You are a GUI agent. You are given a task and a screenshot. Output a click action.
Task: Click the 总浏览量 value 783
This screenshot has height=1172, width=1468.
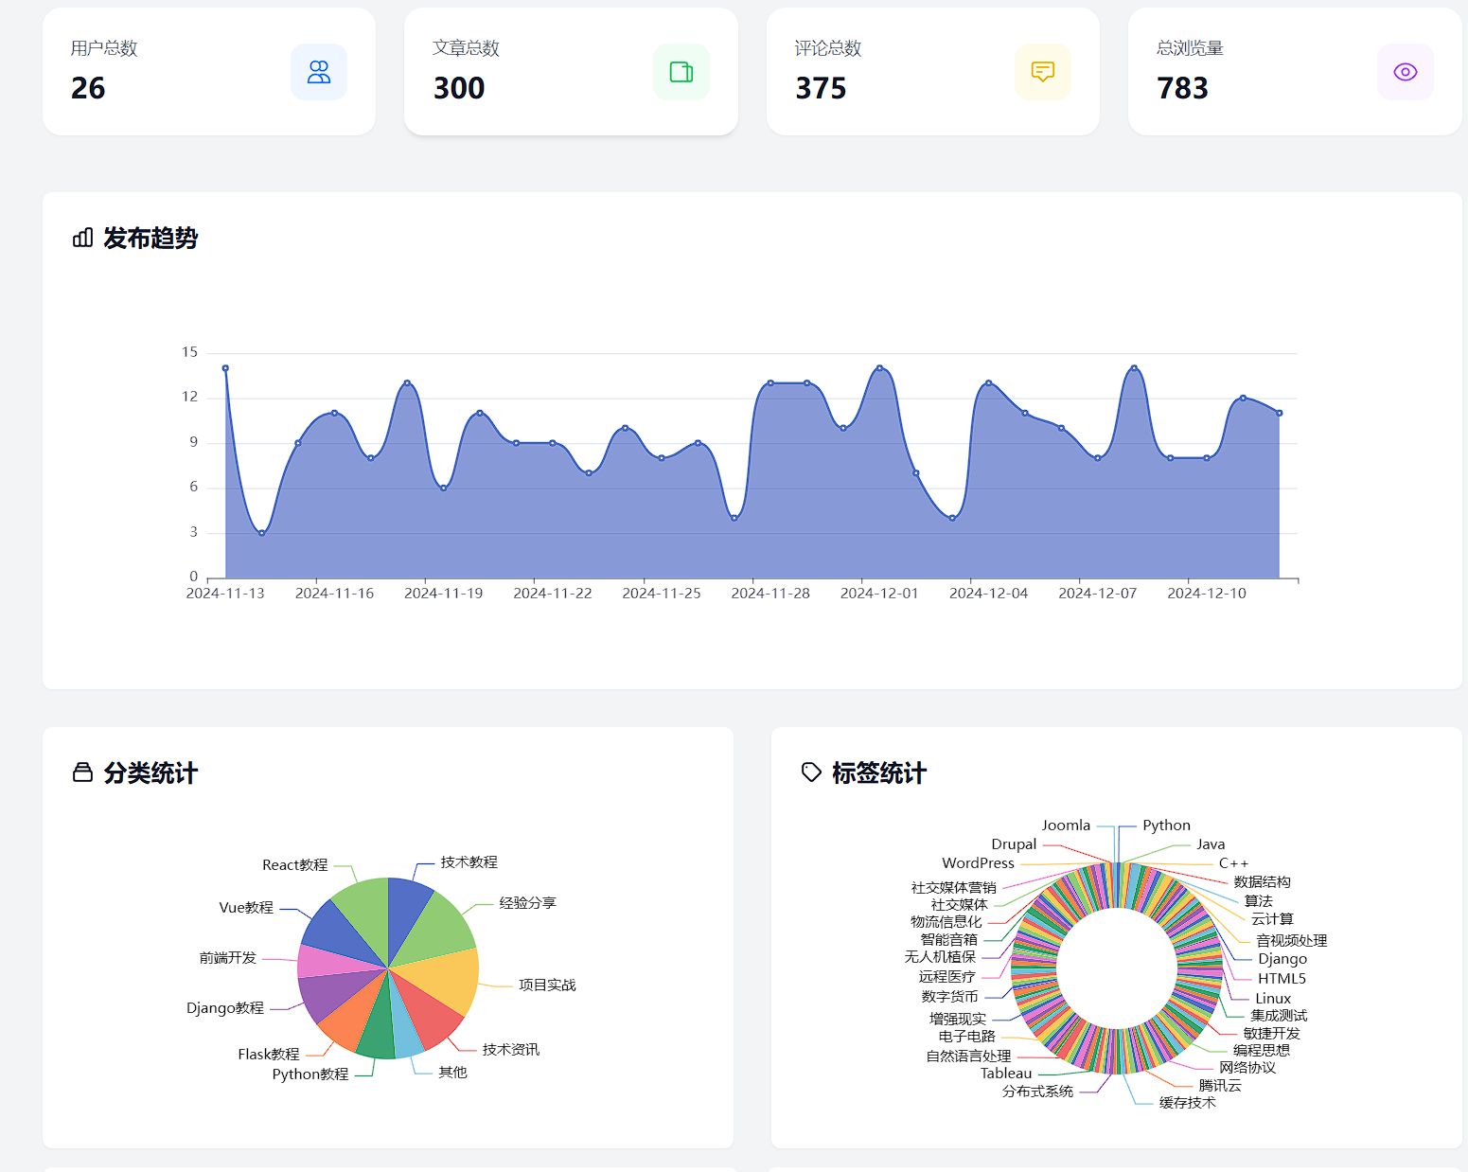(1182, 88)
